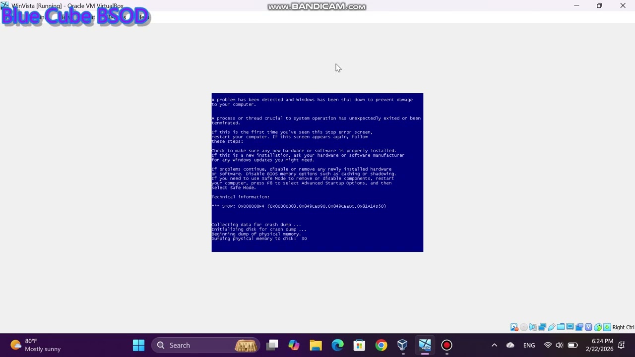Open the notification bell icon
This screenshot has height=357, width=635.
tap(621, 345)
